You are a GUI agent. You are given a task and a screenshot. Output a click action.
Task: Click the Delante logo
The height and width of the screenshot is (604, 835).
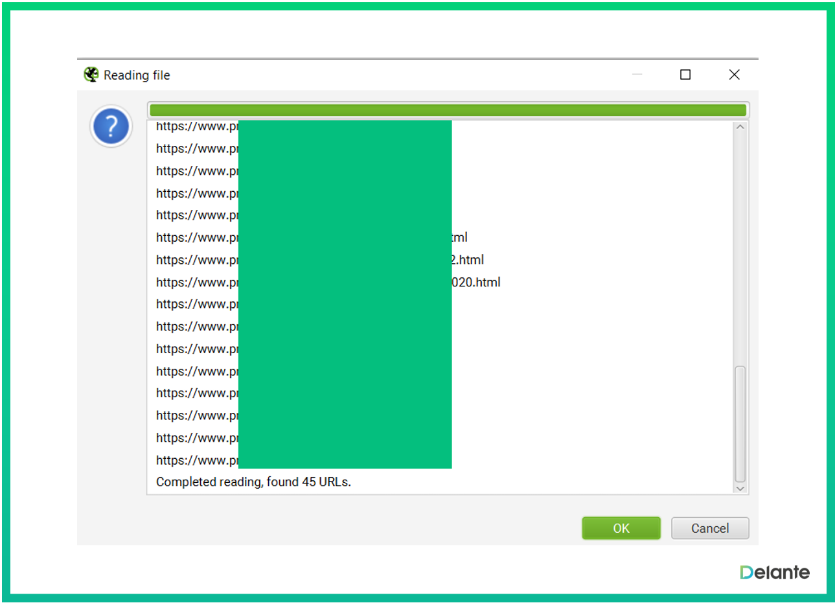point(774,572)
